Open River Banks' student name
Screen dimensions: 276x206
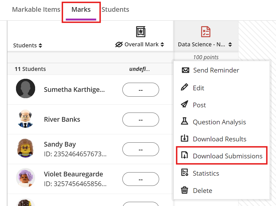click(x=62, y=120)
